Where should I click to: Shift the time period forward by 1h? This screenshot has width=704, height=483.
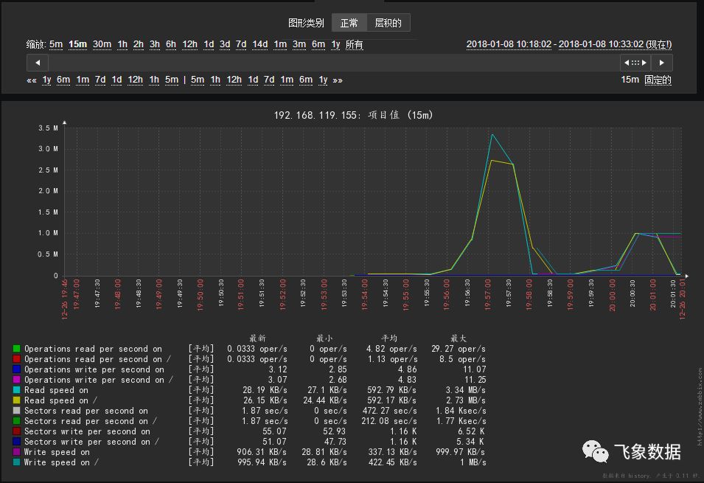(x=215, y=80)
